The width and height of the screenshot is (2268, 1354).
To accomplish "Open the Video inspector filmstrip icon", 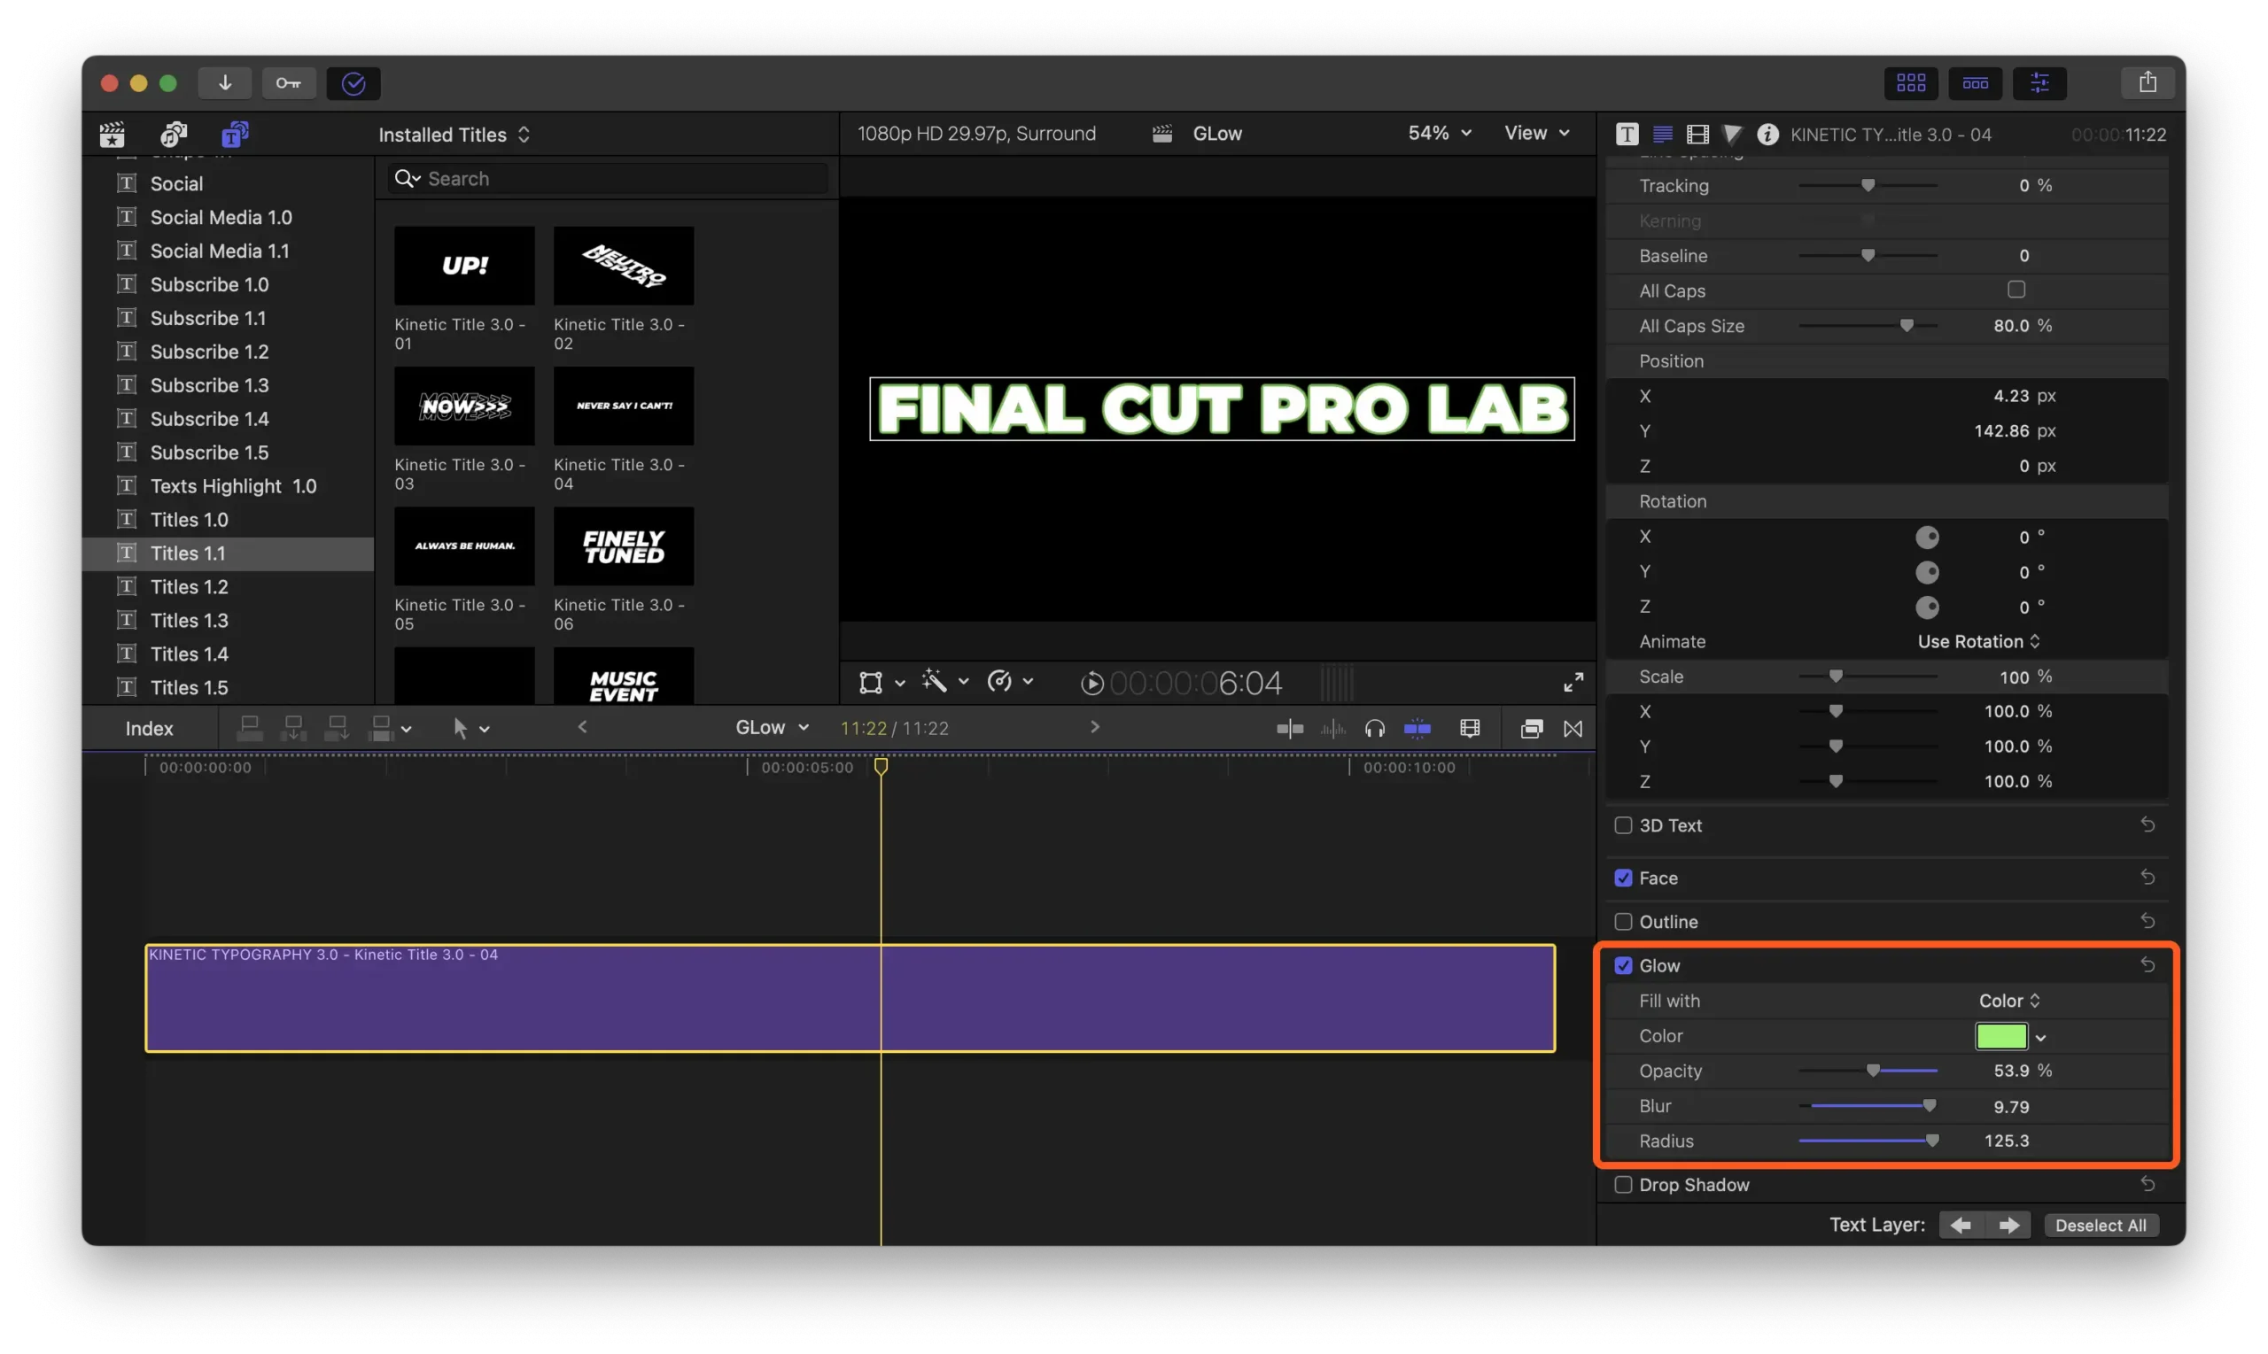I will tap(1697, 134).
